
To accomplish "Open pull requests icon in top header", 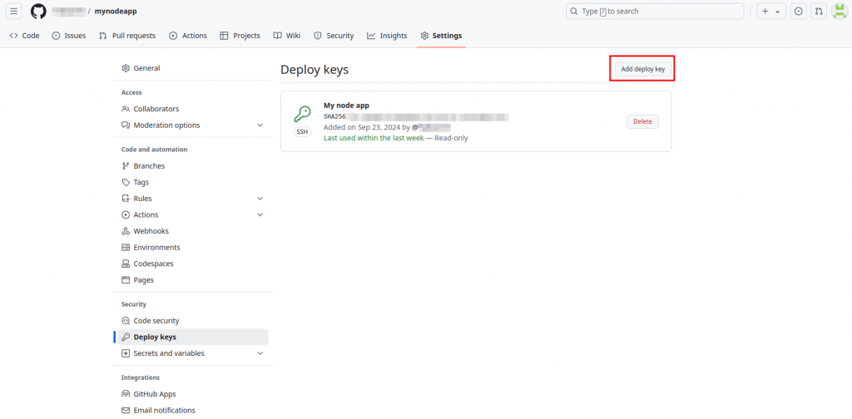I will point(819,12).
